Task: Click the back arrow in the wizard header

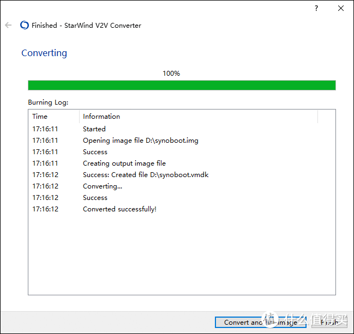Action: (x=8, y=25)
